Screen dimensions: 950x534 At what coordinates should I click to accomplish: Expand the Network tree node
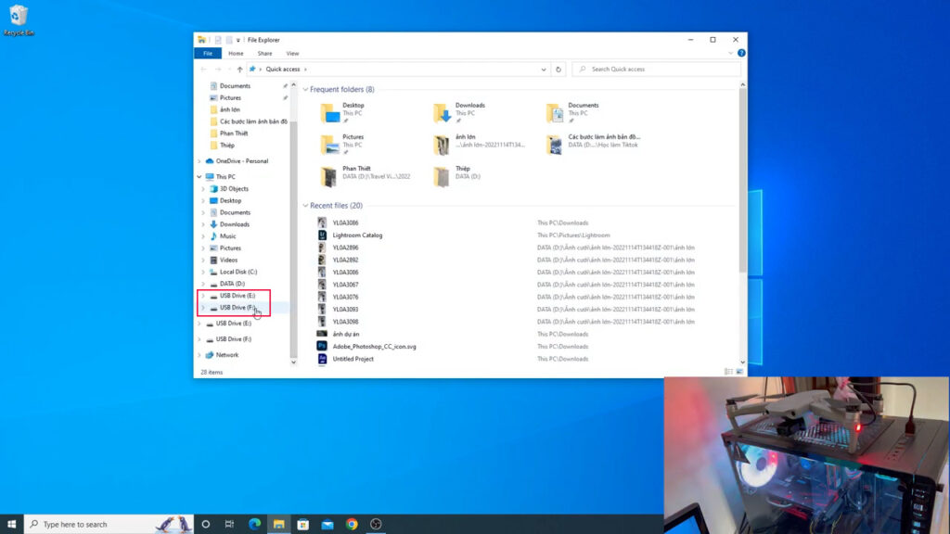[199, 355]
